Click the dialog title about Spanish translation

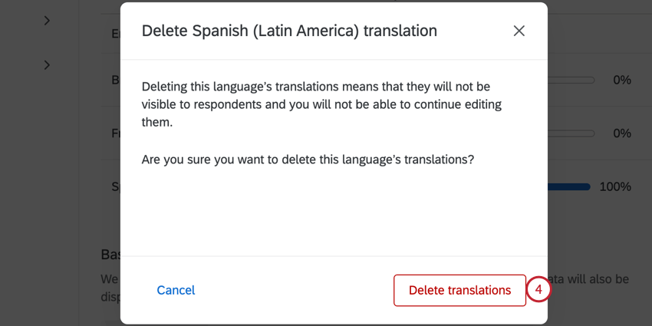click(289, 31)
